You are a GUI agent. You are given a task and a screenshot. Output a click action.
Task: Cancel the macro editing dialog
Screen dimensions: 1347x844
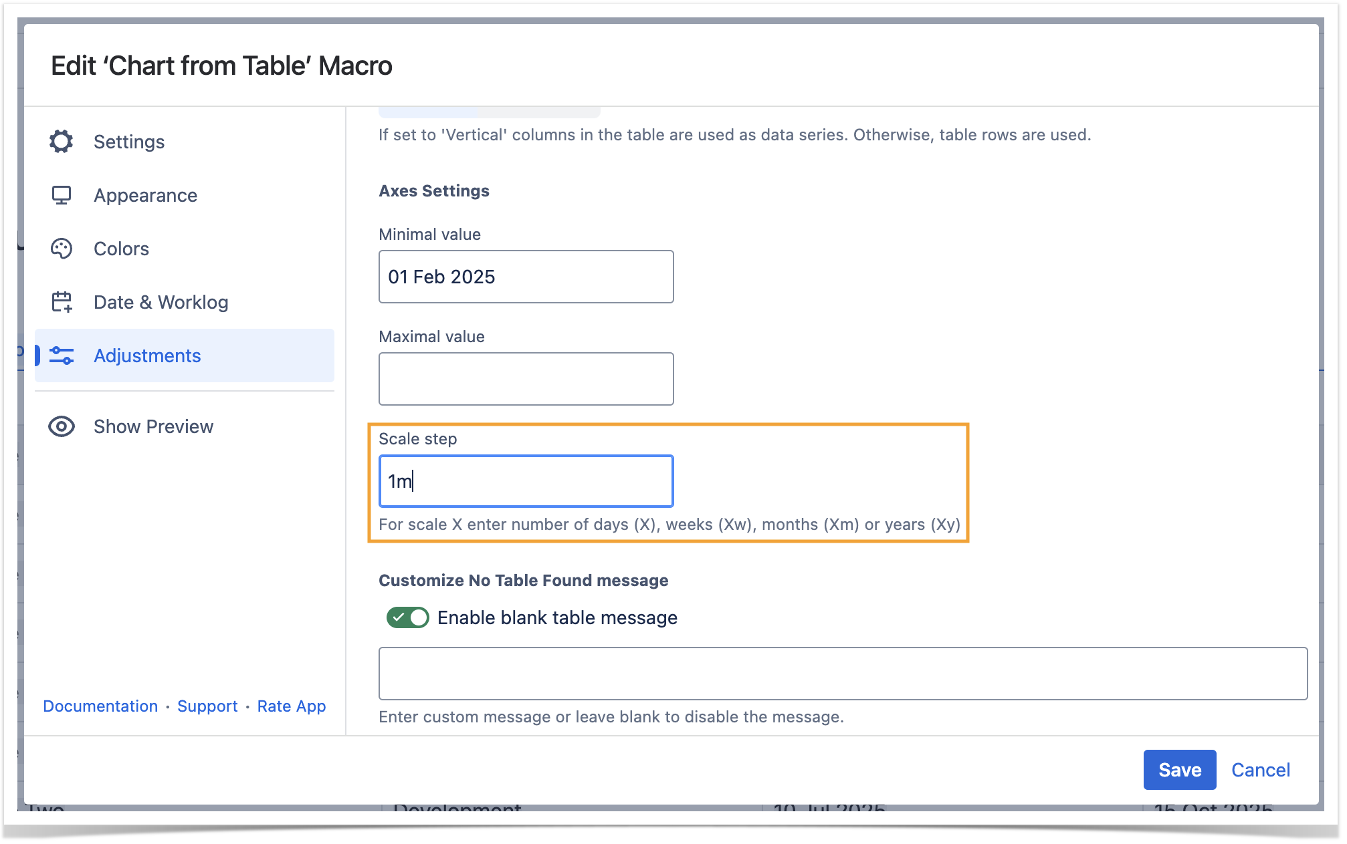pos(1260,770)
